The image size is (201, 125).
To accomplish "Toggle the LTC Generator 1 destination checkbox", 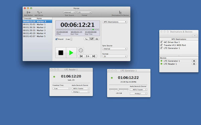I will coord(161,48).
